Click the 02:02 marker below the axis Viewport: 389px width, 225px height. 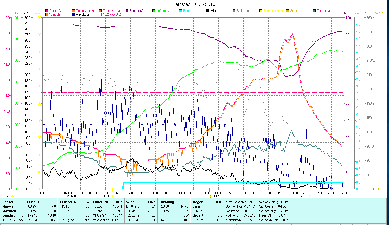(x=74, y=196)
